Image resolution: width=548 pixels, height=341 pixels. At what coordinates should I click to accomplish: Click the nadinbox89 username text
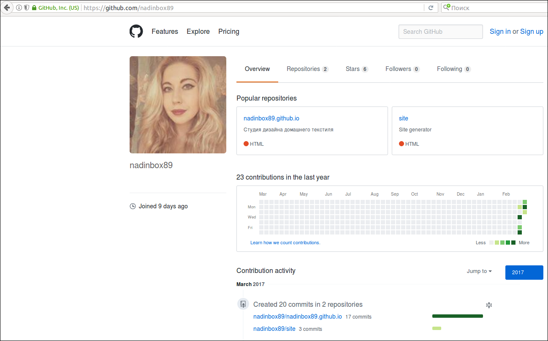click(x=151, y=165)
